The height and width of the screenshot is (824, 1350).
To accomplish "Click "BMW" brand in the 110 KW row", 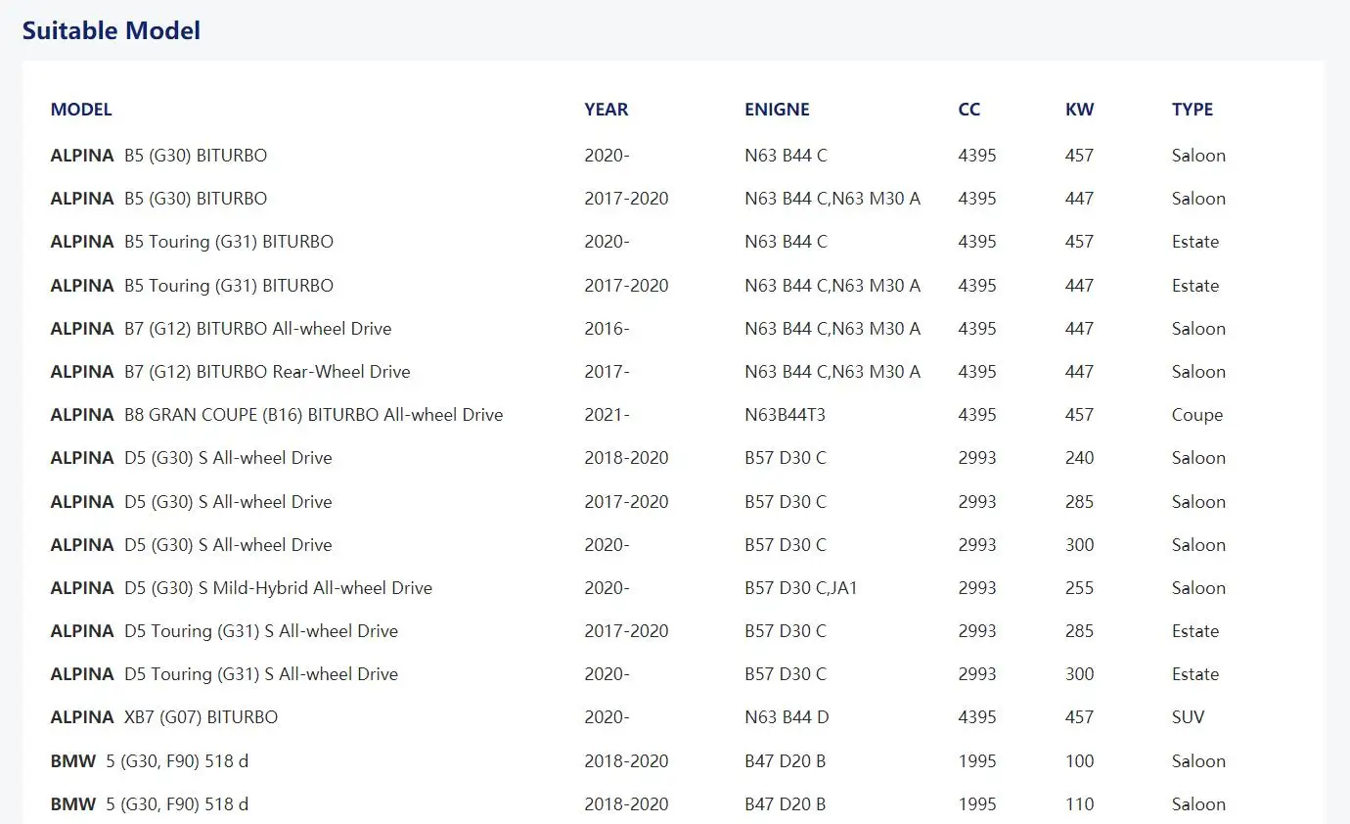I will coord(73,804).
